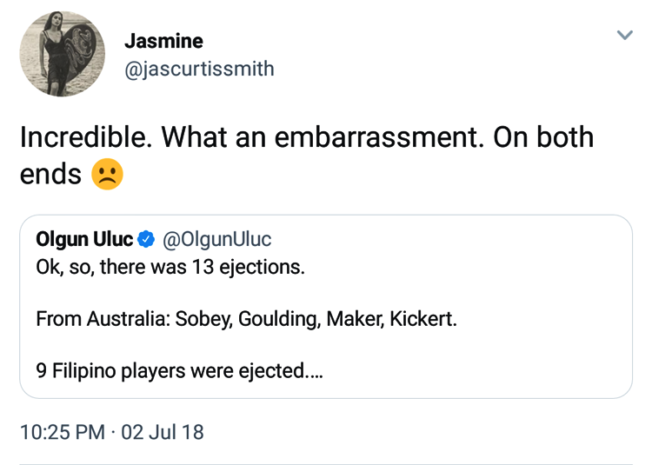652x465 pixels.
Task: Open Olgun Uluc's name in quoted tweet
Action: pyautogui.click(x=84, y=239)
